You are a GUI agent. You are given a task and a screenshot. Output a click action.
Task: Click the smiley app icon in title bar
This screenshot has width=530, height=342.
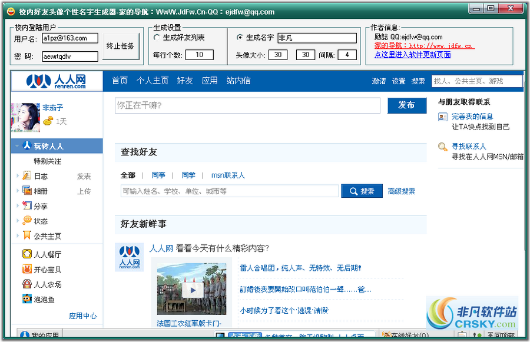[11, 12]
